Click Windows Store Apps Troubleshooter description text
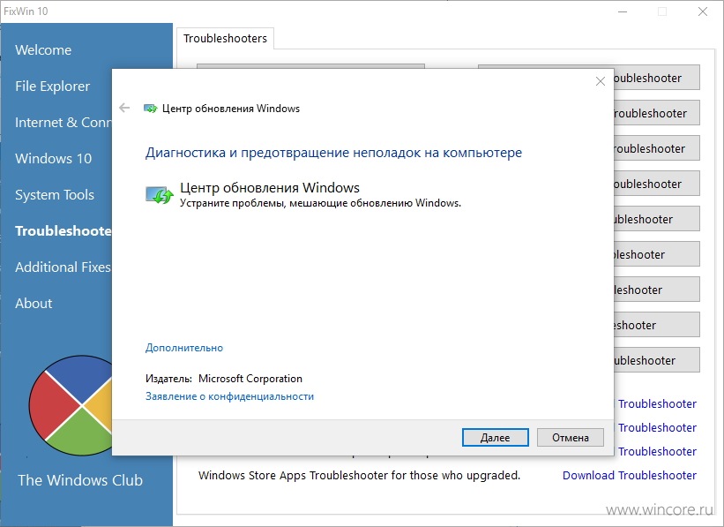 359,475
